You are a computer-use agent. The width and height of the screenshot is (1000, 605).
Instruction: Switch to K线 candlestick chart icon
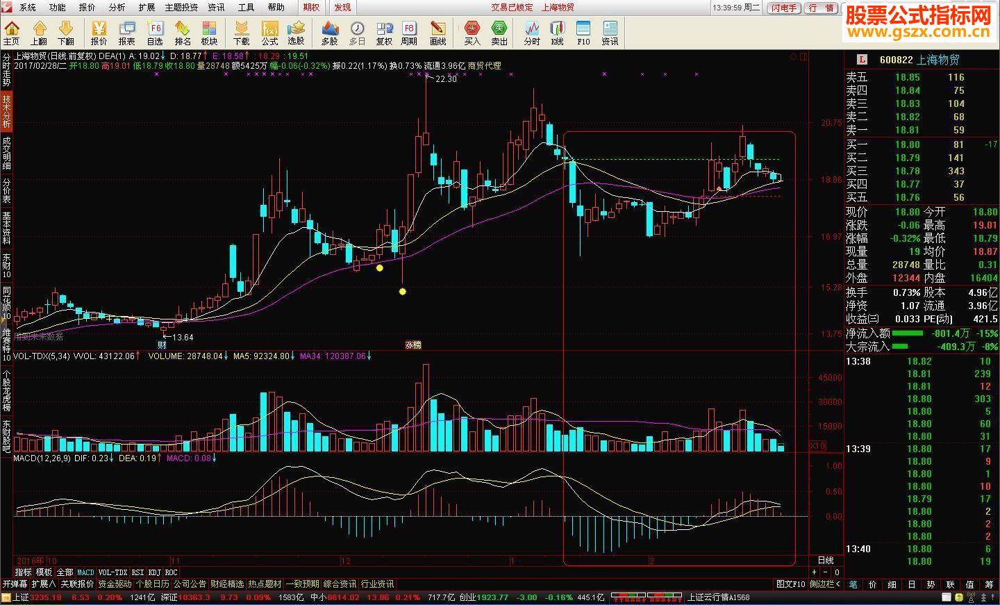[557, 33]
